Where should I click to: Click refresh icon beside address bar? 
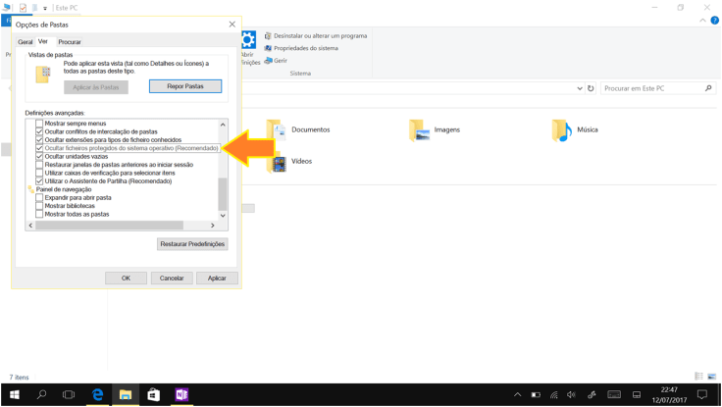tap(591, 88)
